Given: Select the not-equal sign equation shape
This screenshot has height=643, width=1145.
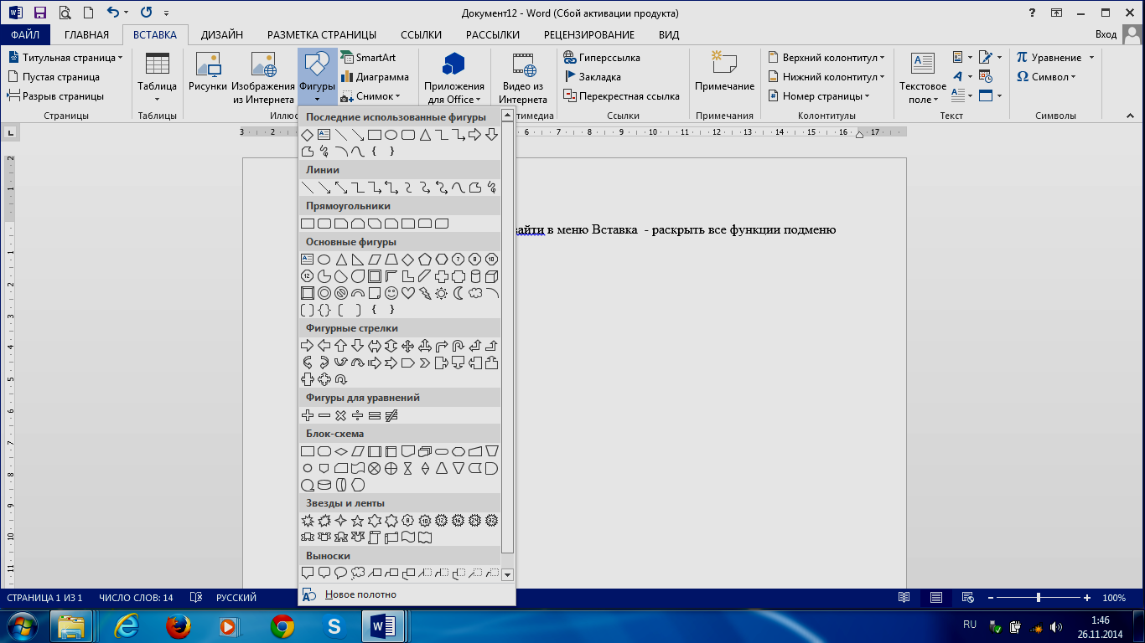Looking at the screenshot, I should pyautogui.click(x=391, y=415).
